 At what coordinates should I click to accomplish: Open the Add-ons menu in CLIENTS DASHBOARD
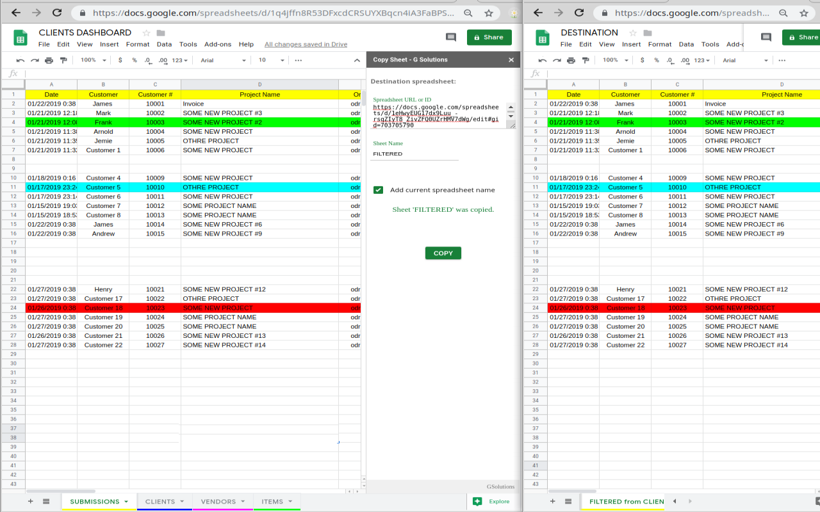218,44
